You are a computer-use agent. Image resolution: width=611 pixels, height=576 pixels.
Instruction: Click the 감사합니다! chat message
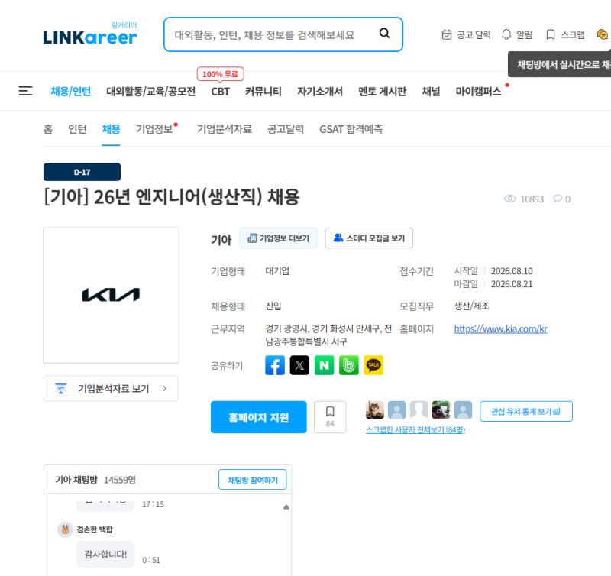pyautogui.click(x=105, y=554)
